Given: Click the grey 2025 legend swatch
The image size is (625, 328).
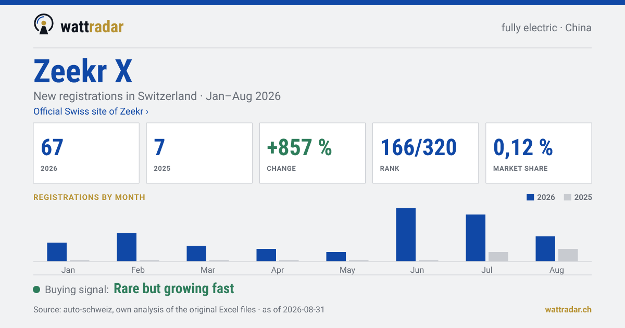Looking at the screenshot, I should [568, 197].
